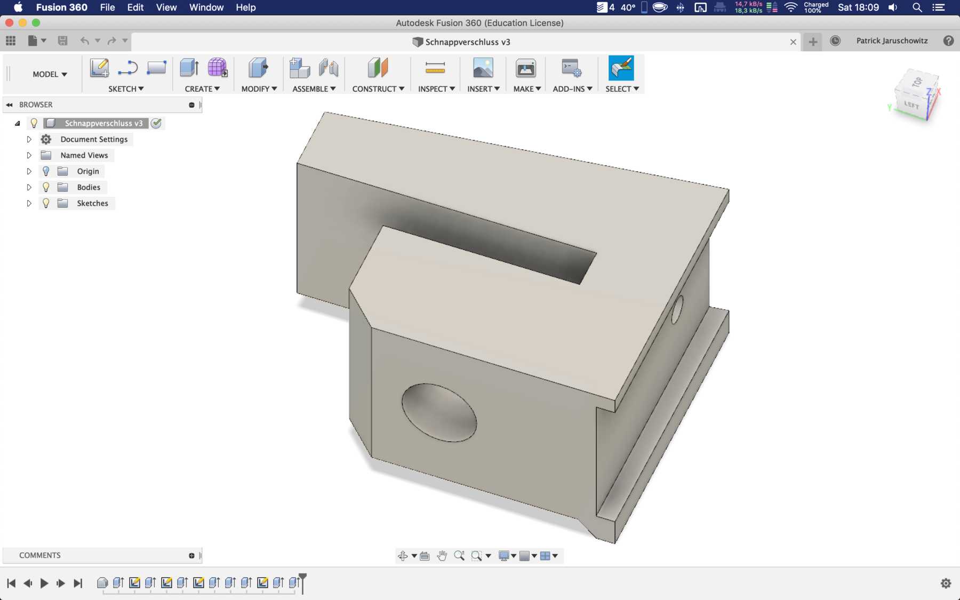Collapse the Schnappverschluss v3 root node
Viewport: 960px width, 600px height.
click(x=18, y=123)
